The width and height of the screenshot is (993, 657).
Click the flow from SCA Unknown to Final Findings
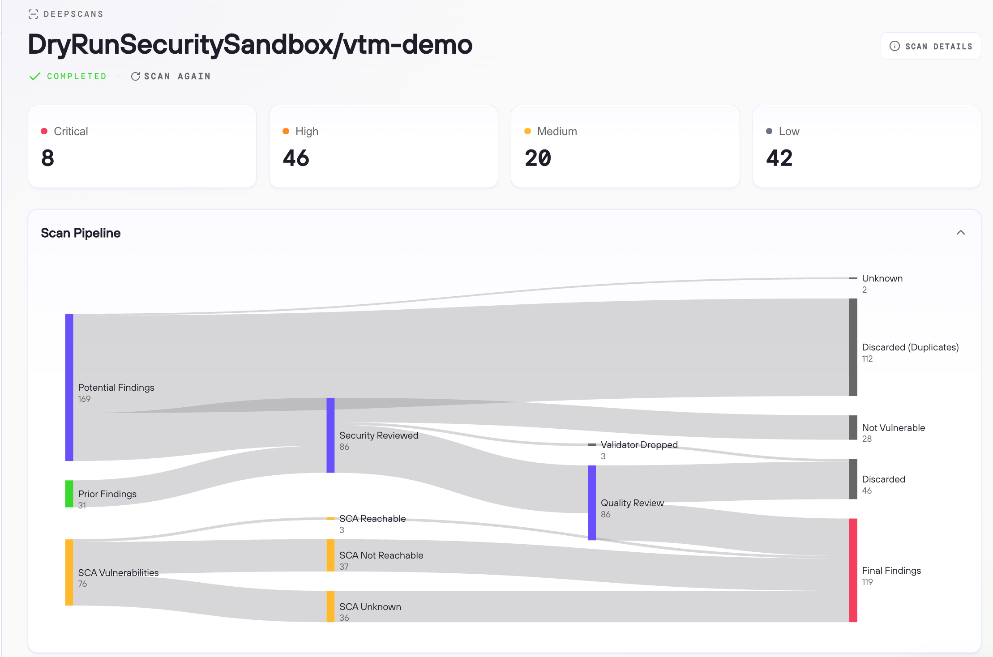point(591,606)
